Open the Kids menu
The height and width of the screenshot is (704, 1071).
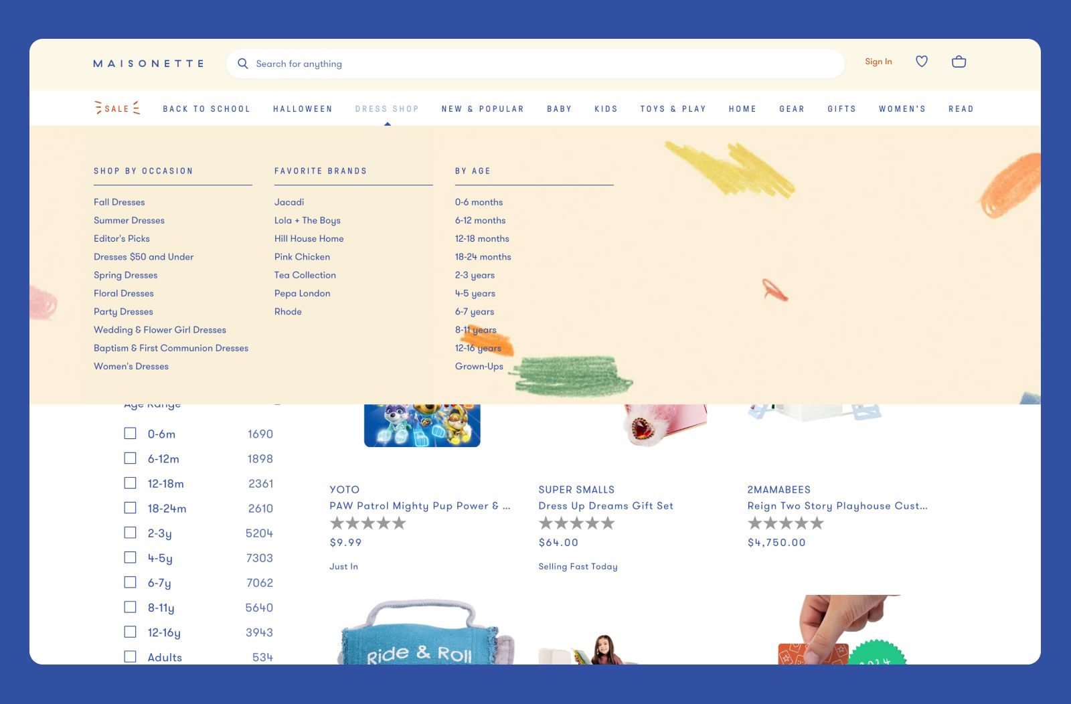click(x=606, y=108)
